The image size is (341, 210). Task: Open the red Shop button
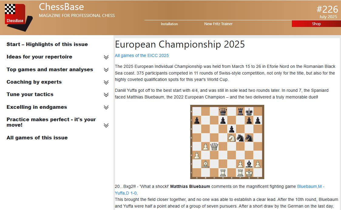pos(316,24)
